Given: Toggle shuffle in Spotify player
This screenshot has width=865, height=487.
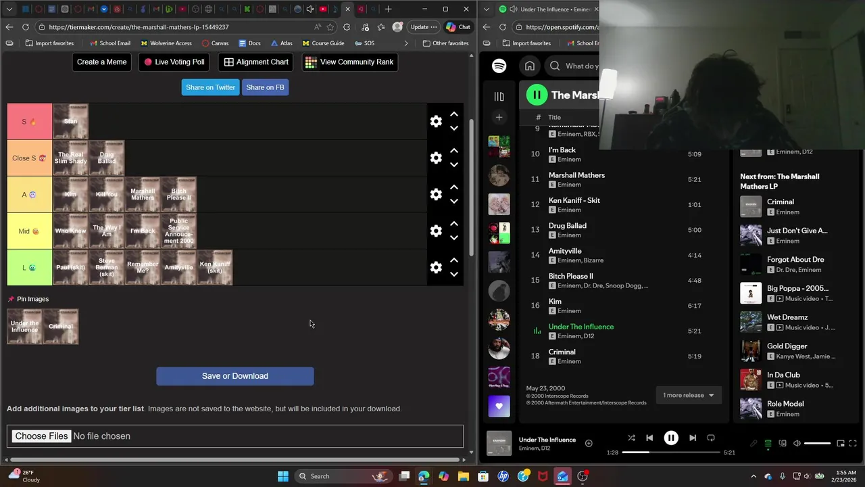Looking at the screenshot, I should tap(631, 438).
